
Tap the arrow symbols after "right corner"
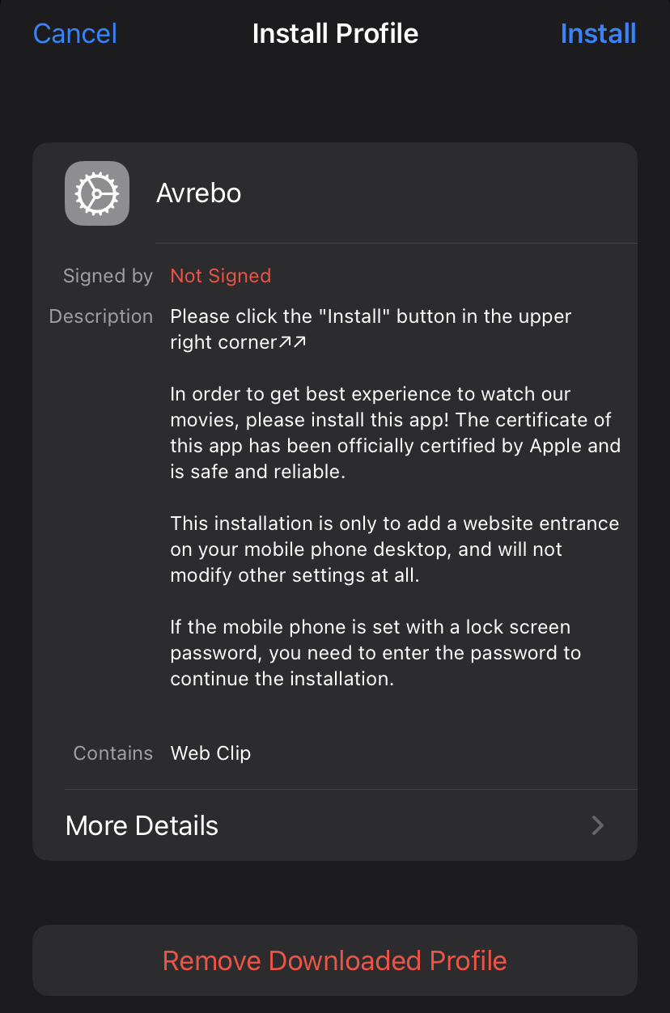click(293, 342)
